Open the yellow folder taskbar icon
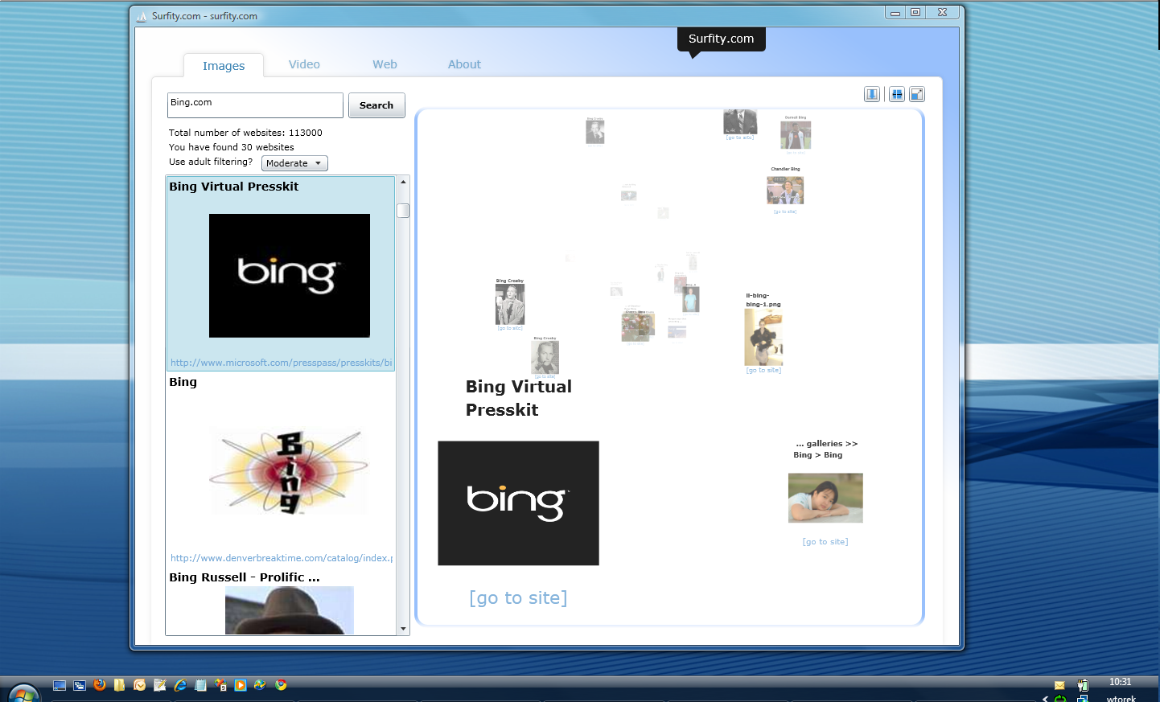Screen dimensions: 1160x702 click(120, 685)
